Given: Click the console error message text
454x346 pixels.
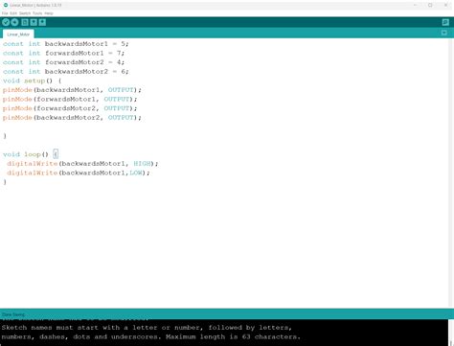Looking at the screenshot, I should 151,332.
